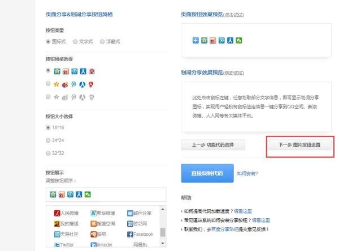Image resolution: width=339 pixels, height=251 pixels.
Task: Click the 页面按钮效果预览 heading
Action: (x=202, y=14)
